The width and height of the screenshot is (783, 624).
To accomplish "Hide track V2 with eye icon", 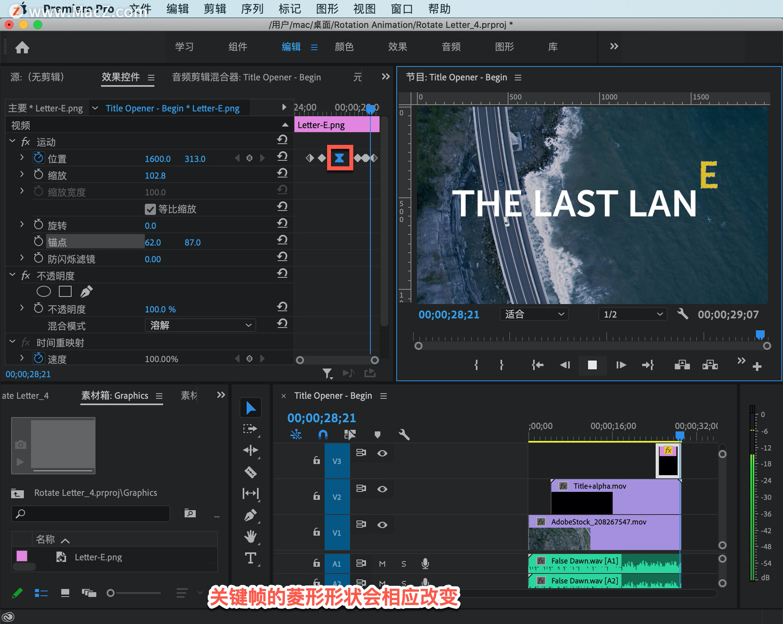I will click(x=382, y=489).
